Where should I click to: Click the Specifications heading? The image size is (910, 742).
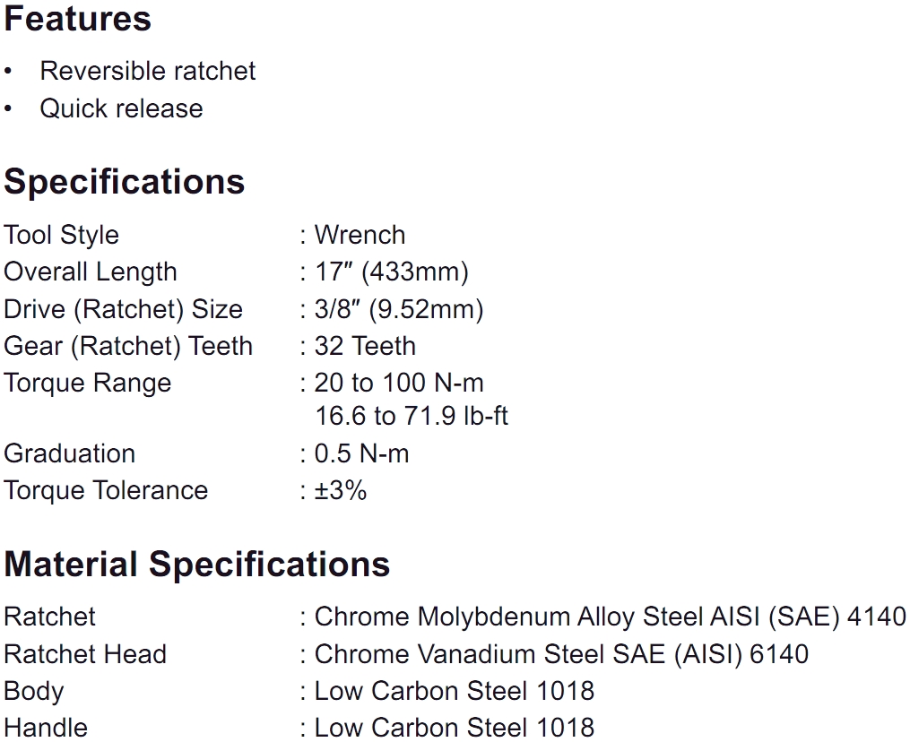[125, 182]
